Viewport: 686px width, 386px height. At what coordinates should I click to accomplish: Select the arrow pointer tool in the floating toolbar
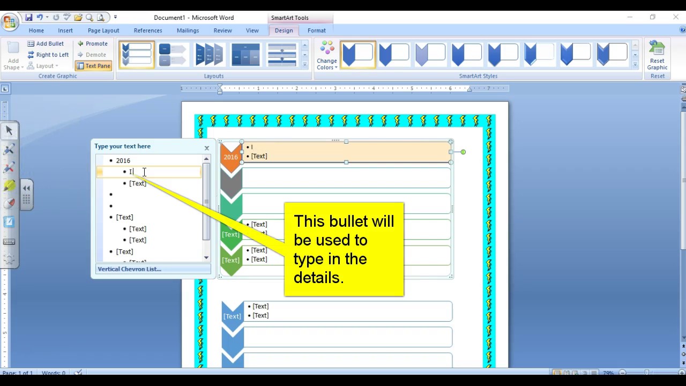9,130
